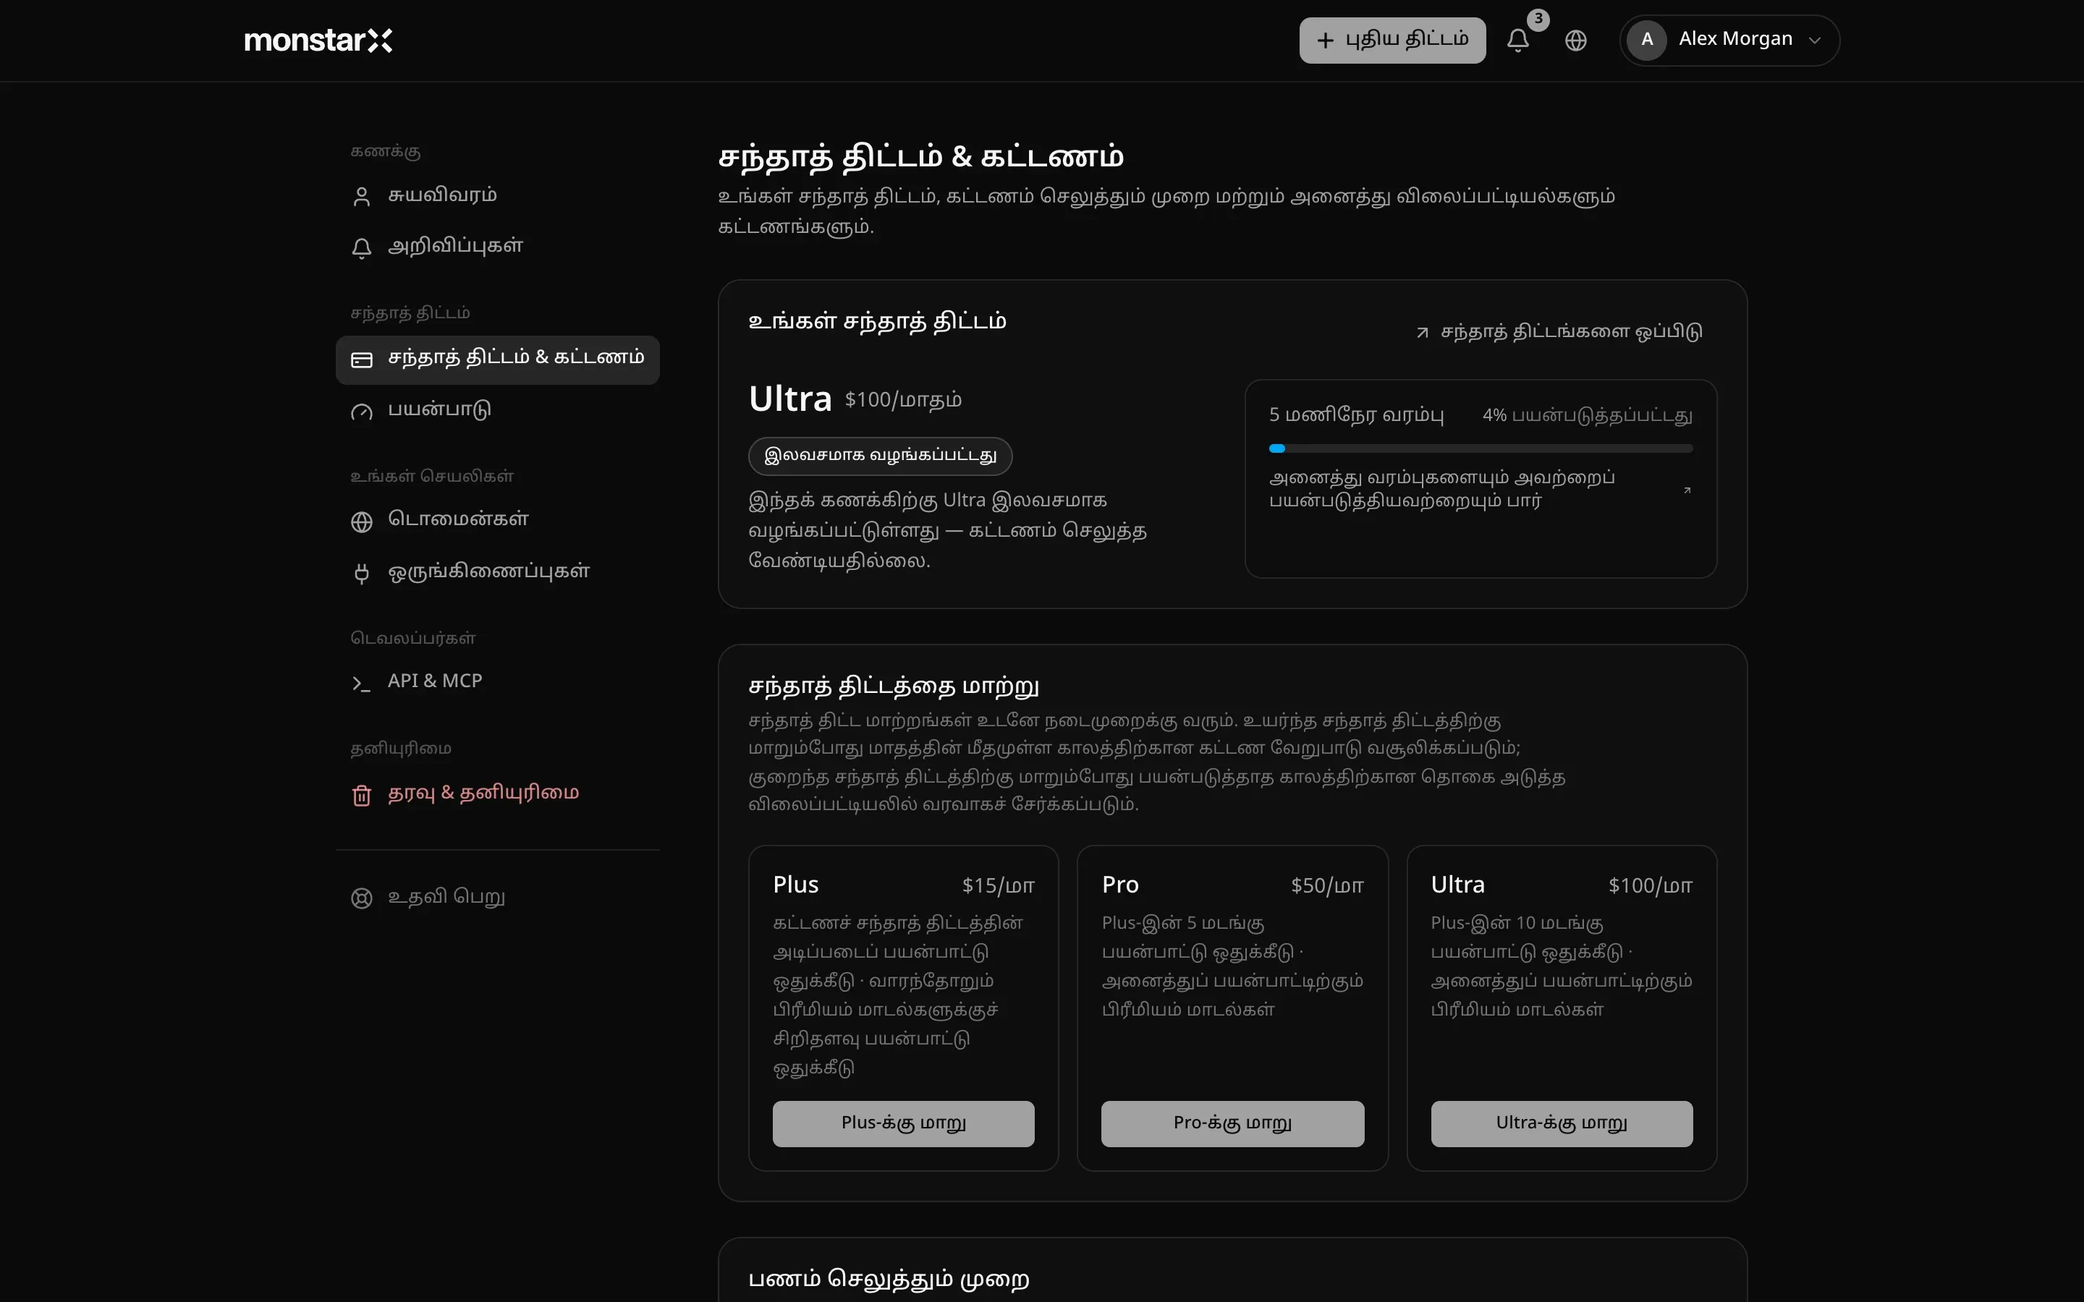Open the language globe icon in the header
The width and height of the screenshot is (2084, 1302).
pyautogui.click(x=1575, y=41)
